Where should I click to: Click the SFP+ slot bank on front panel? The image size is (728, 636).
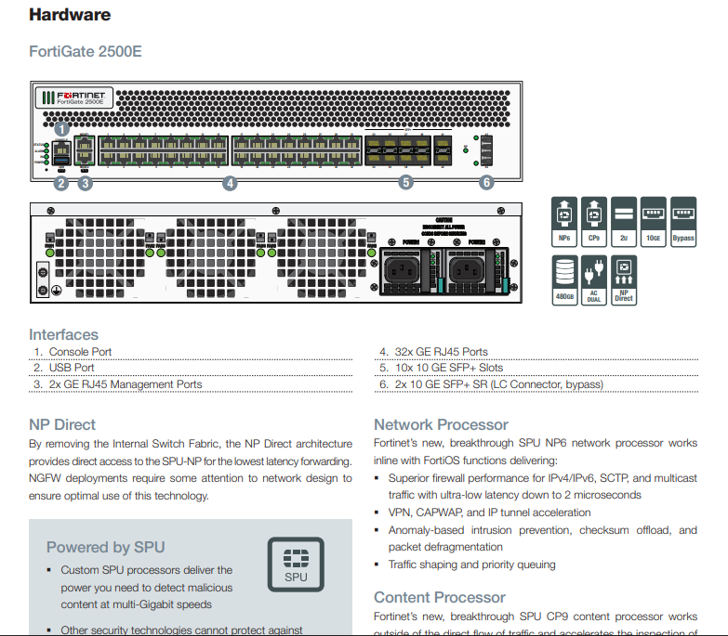407,150
